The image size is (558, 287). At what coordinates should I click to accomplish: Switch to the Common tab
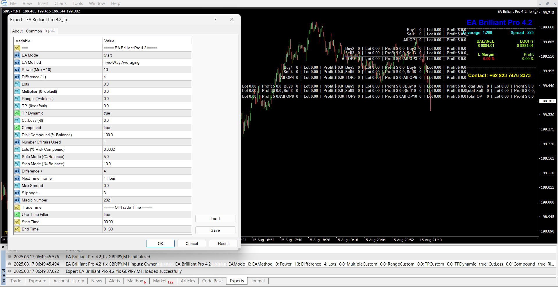click(34, 31)
